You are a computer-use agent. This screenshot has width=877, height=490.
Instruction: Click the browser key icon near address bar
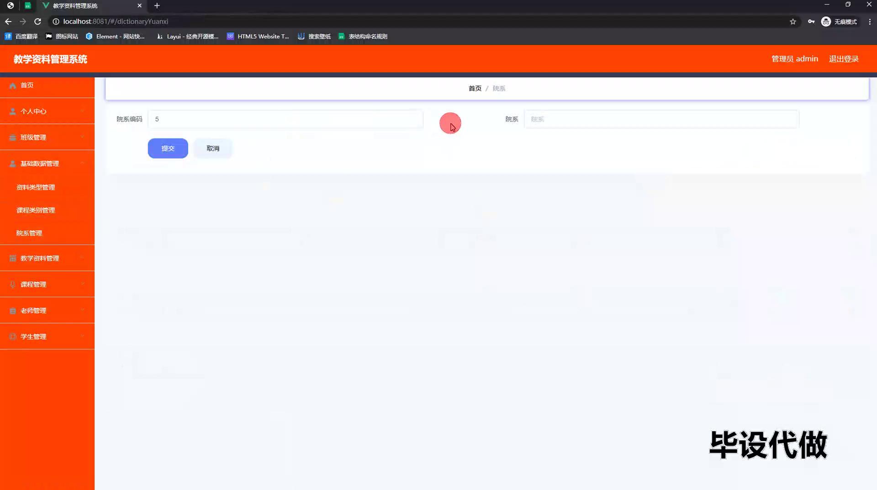[x=811, y=21]
